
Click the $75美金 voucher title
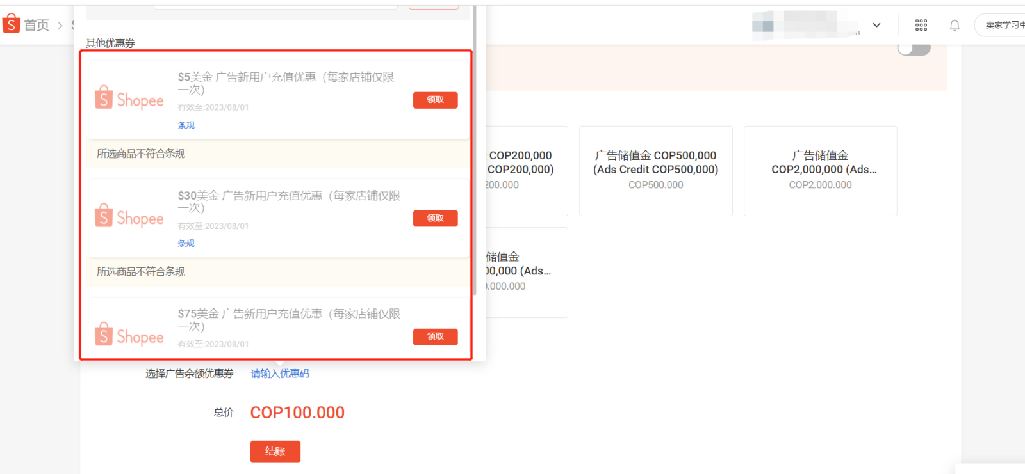(x=289, y=320)
